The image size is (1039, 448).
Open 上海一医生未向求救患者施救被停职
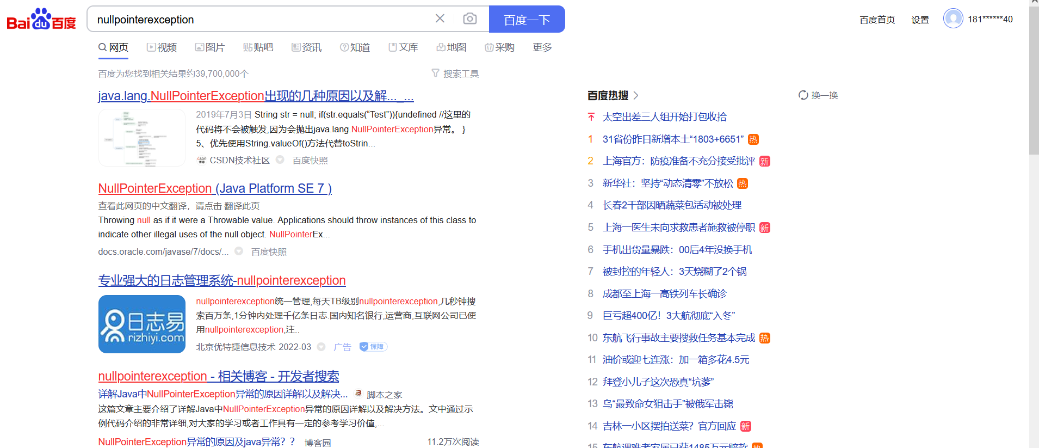(x=679, y=228)
